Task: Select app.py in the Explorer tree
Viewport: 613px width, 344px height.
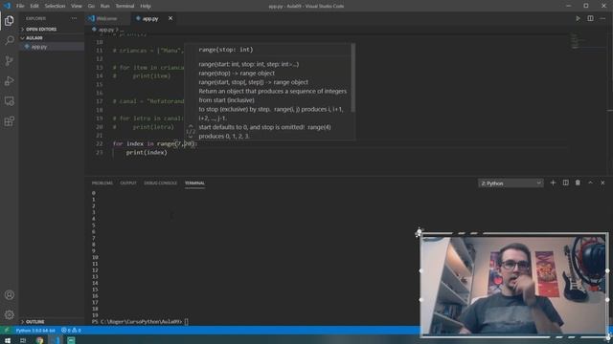Action: 39,47
